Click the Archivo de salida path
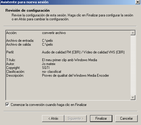141x125 pixels. point(47,44)
